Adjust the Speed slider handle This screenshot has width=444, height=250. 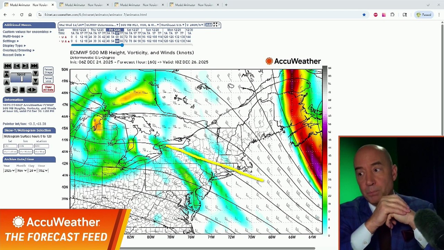[22, 79]
